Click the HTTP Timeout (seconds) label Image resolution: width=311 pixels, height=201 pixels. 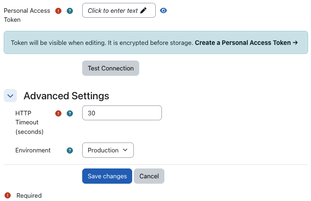click(x=29, y=122)
